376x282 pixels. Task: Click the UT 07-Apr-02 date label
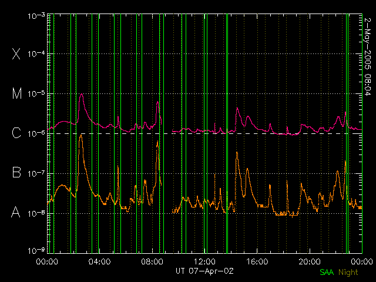tap(204, 271)
